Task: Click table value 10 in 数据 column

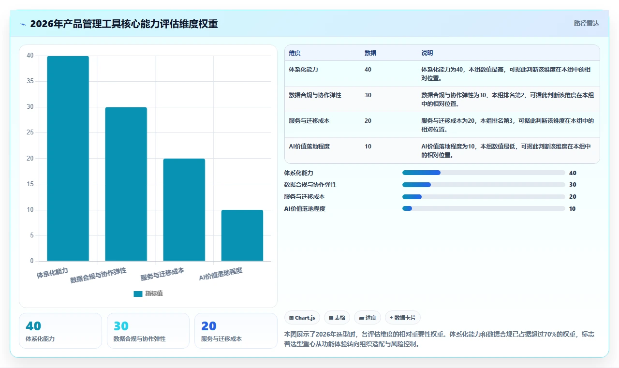Action: tap(368, 147)
